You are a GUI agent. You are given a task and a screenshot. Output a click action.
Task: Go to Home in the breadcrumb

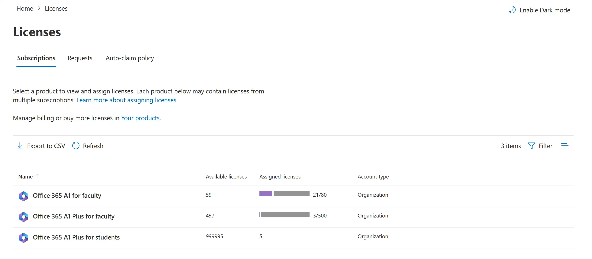coord(25,9)
